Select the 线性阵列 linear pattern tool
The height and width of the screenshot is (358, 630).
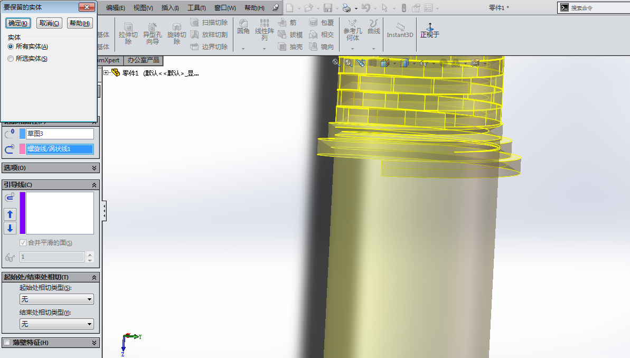tap(265, 30)
